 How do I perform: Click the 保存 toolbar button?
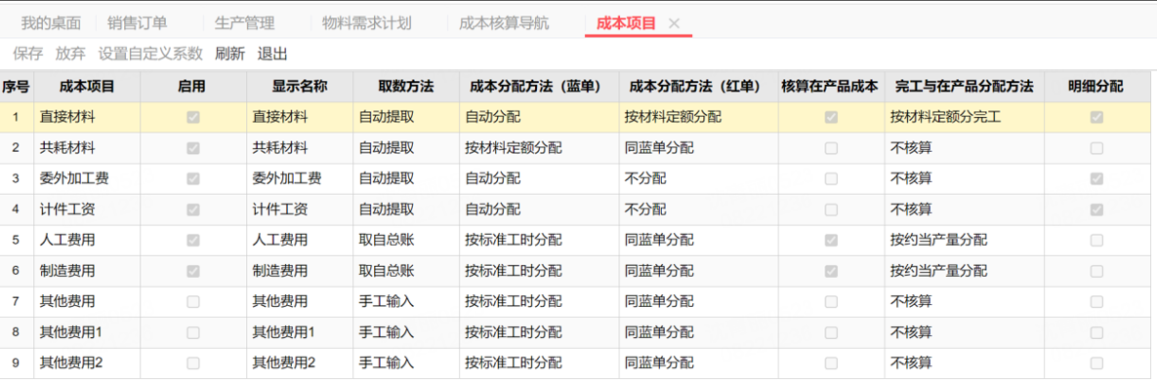28,53
